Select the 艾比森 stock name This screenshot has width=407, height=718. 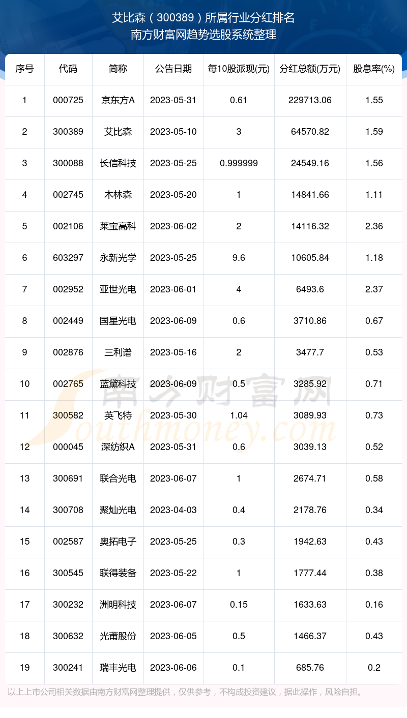[x=118, y=132]
